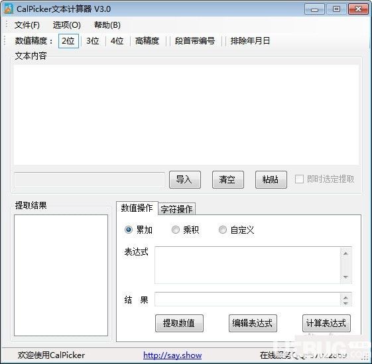
Task: Close the CalPicker window
Action: [358, 9]
